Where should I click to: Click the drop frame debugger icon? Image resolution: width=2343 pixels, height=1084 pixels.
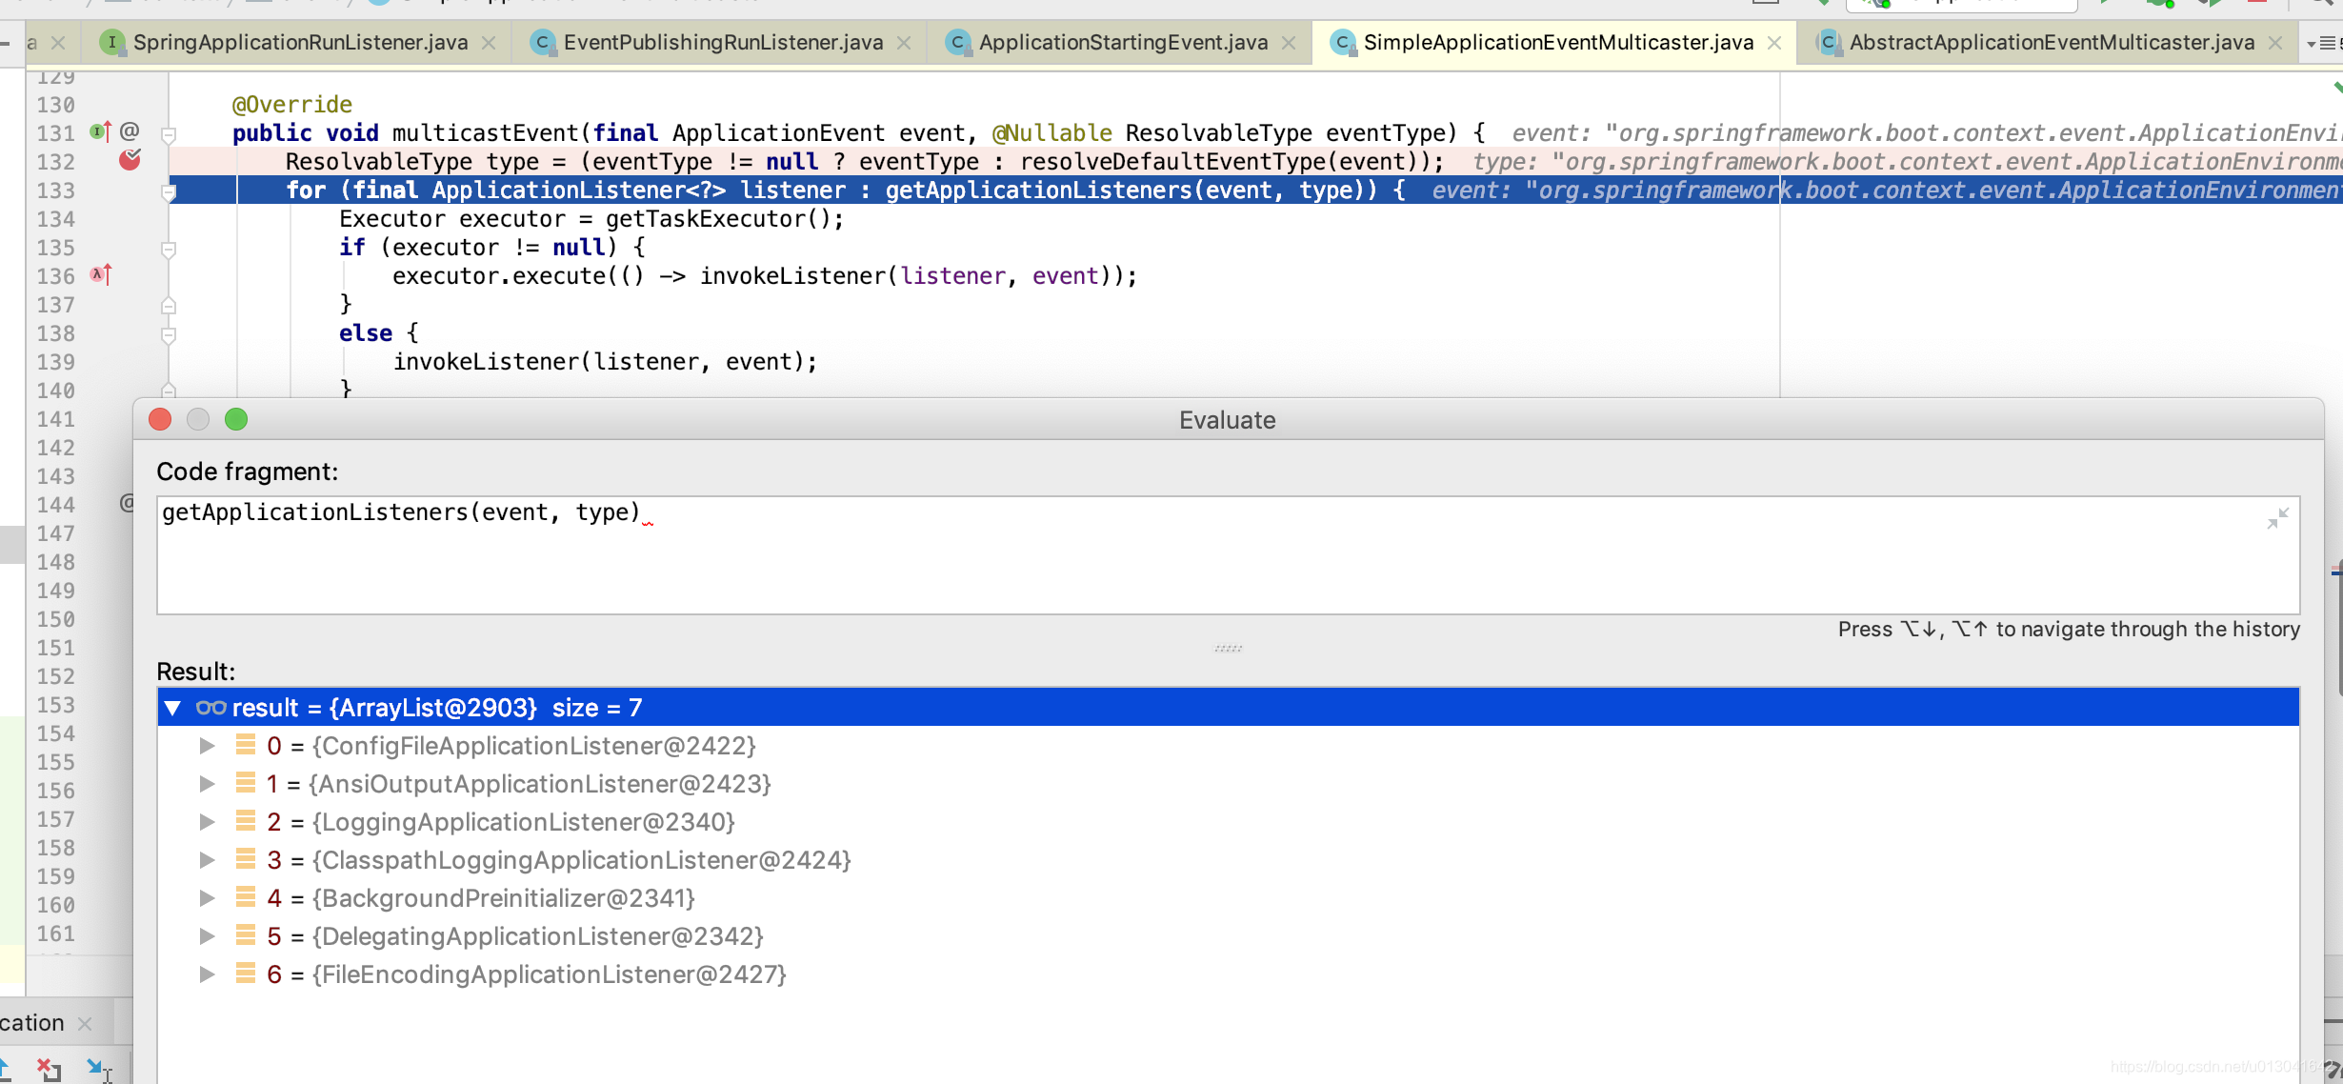pyautogui.click(x=48, y=1069)
